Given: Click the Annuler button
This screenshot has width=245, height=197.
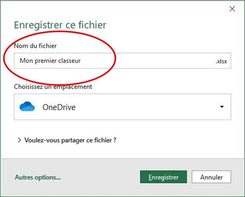Looking at the screenshot, I should pyautogui.click(x=211, y=177).
